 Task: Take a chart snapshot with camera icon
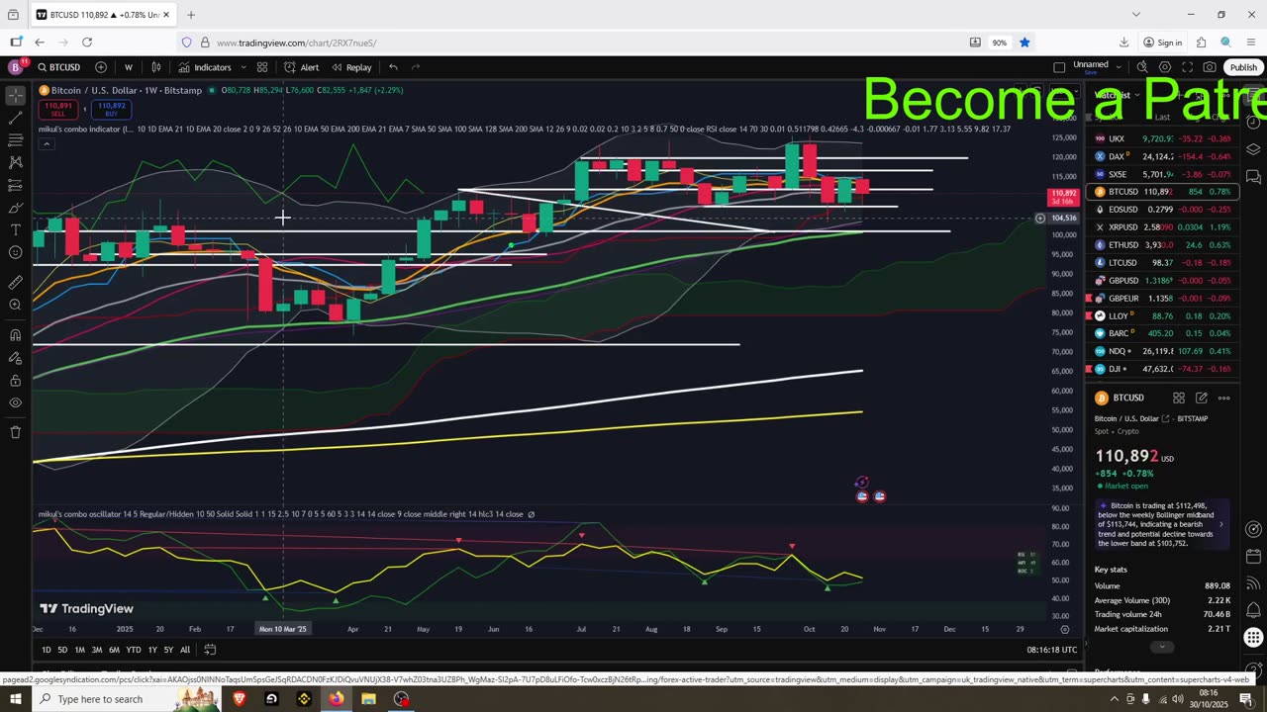(x=1210, y=67)
